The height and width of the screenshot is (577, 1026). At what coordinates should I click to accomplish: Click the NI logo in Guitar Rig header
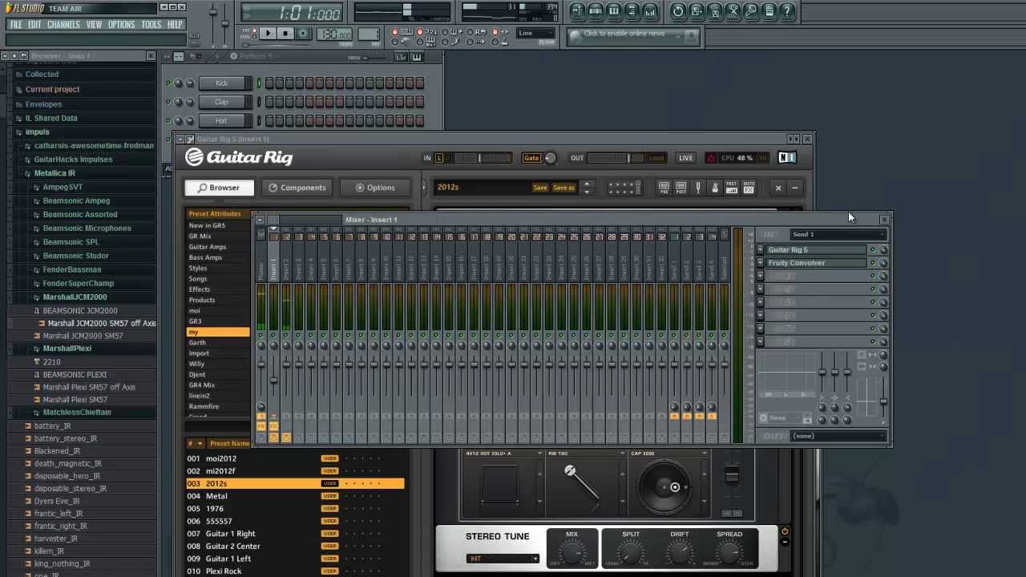point(787,158)
